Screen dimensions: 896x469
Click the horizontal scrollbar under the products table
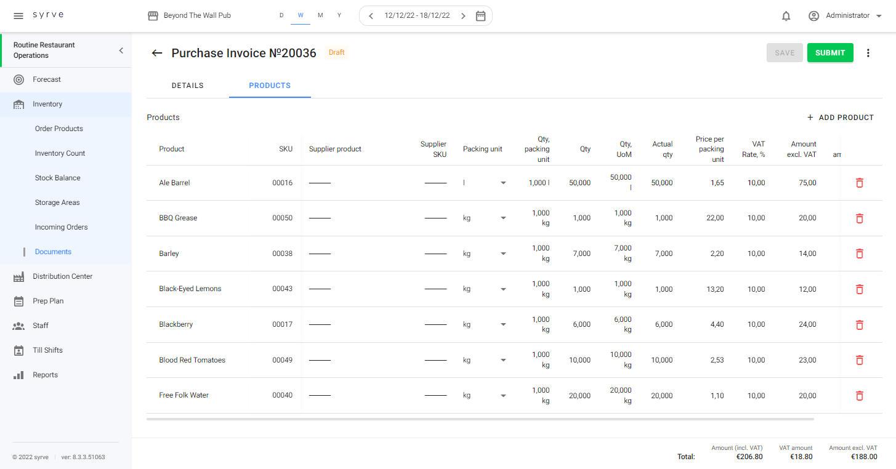[480, 419]
